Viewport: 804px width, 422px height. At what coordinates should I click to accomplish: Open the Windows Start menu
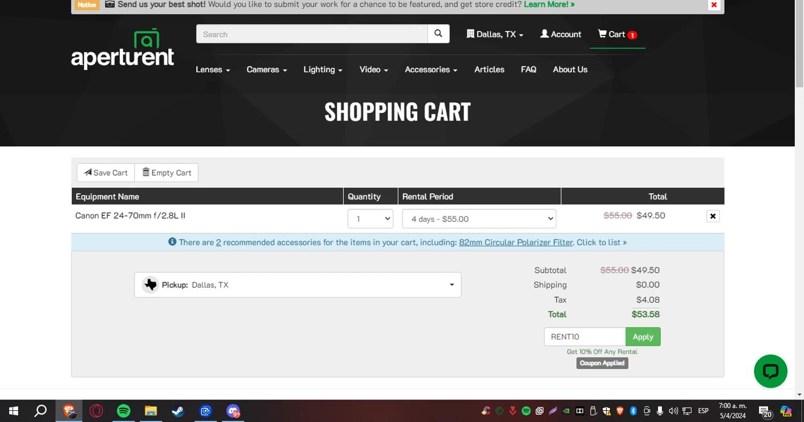(13, 411)
